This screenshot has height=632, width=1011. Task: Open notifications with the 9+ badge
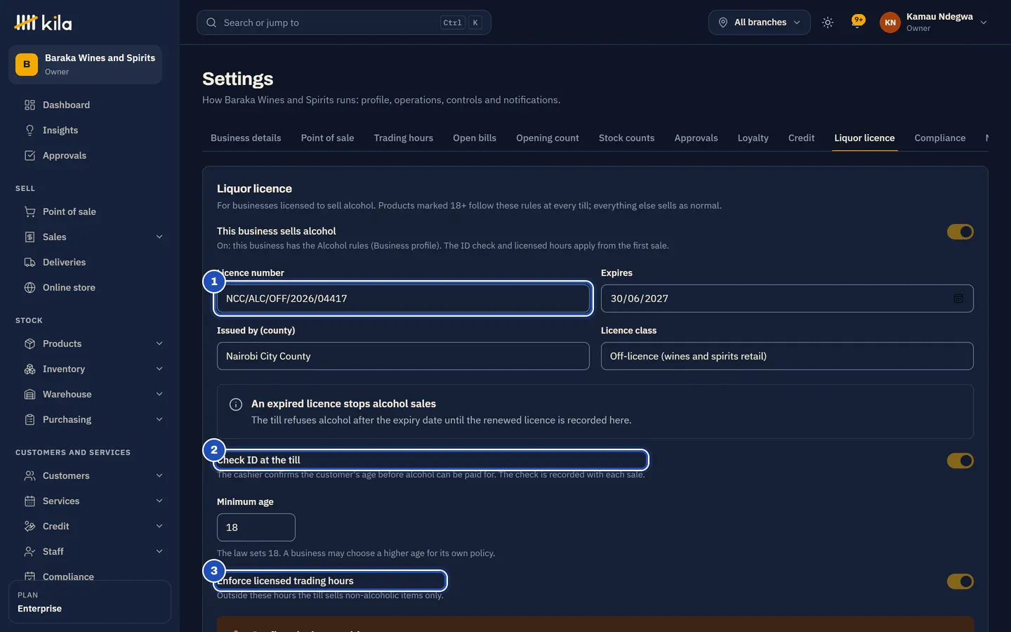[857, 22]
